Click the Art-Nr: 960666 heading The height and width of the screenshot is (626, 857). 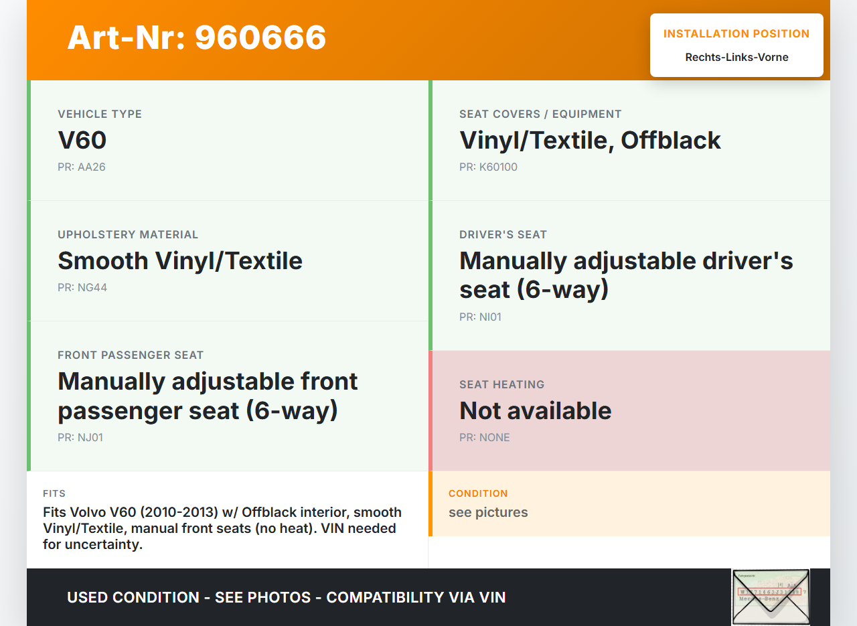pos(196,37)
